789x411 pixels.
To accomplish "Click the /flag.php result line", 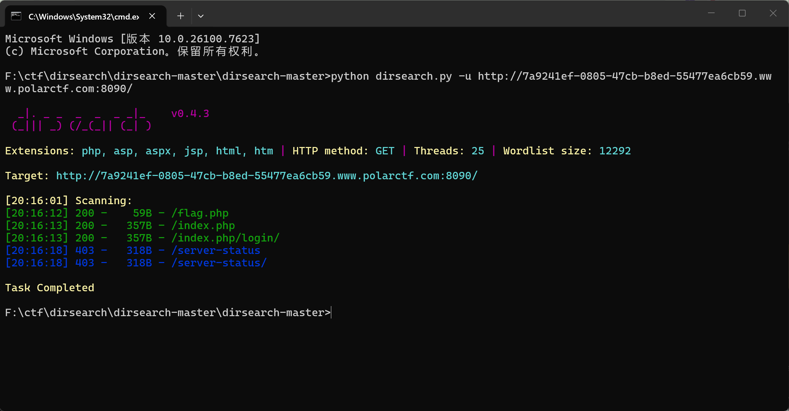I will pyautogui.click(x=200, y=213).
